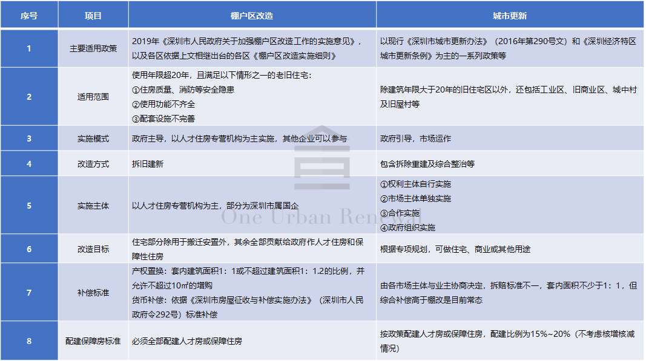
Task: Click the '适用范围' item cell
Action: pos(93,97)
